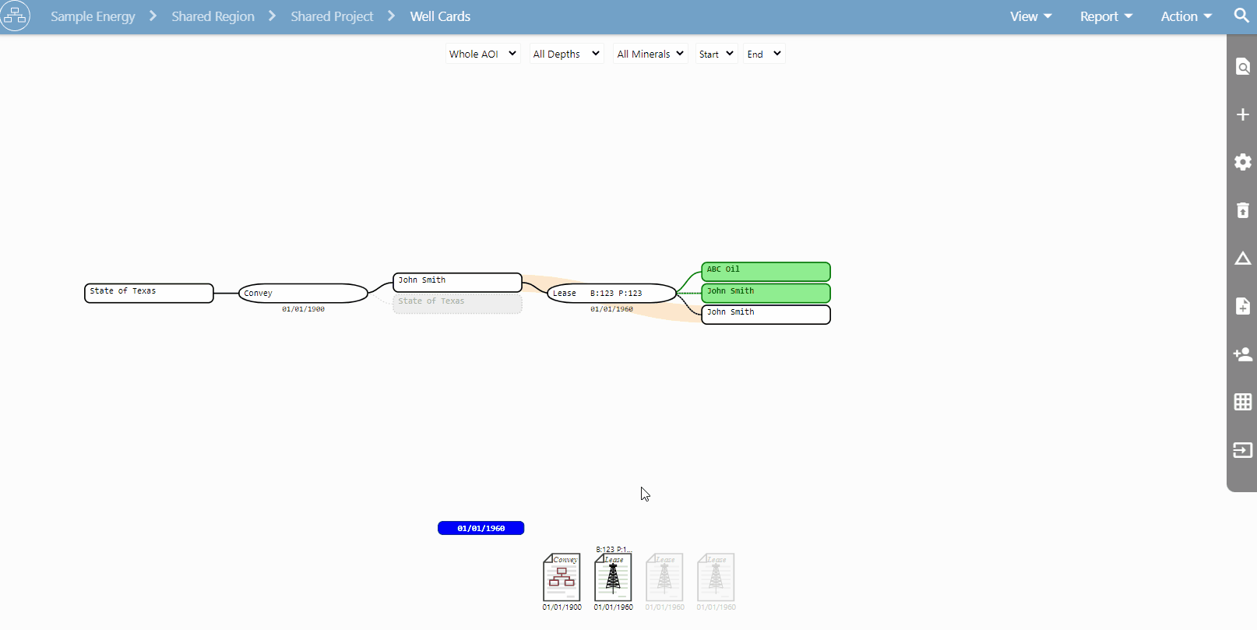
Task: Open the search magnifier in top bar
Action: (1241, 16)
